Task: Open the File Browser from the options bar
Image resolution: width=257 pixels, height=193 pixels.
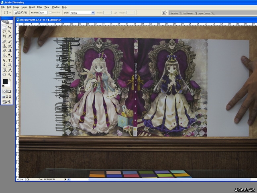Action: (x=164, y=12)
